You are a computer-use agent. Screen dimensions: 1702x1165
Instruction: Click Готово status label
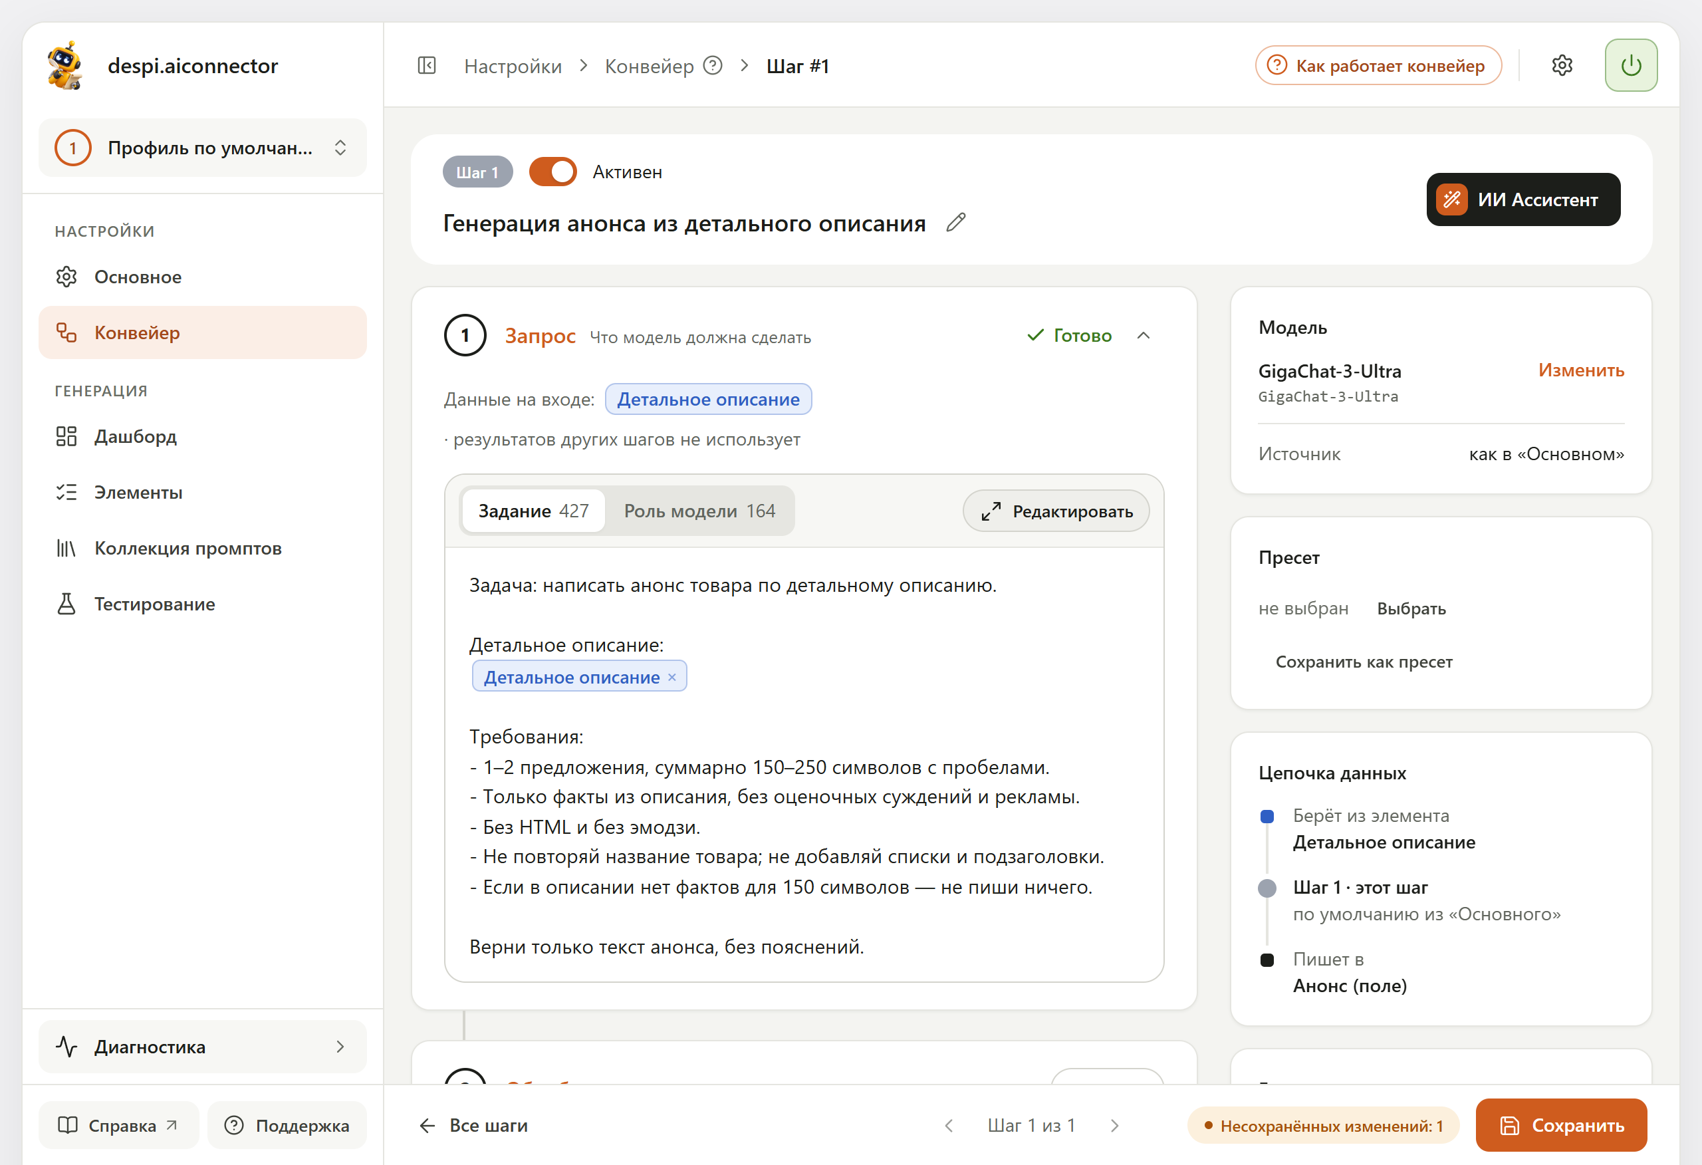click(x=1070, y=336)
